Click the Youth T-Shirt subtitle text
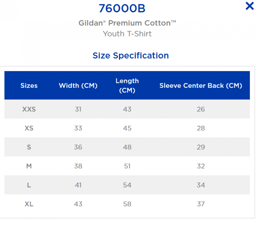Screen dimensions: 260x230 click(x=127, y=34)
